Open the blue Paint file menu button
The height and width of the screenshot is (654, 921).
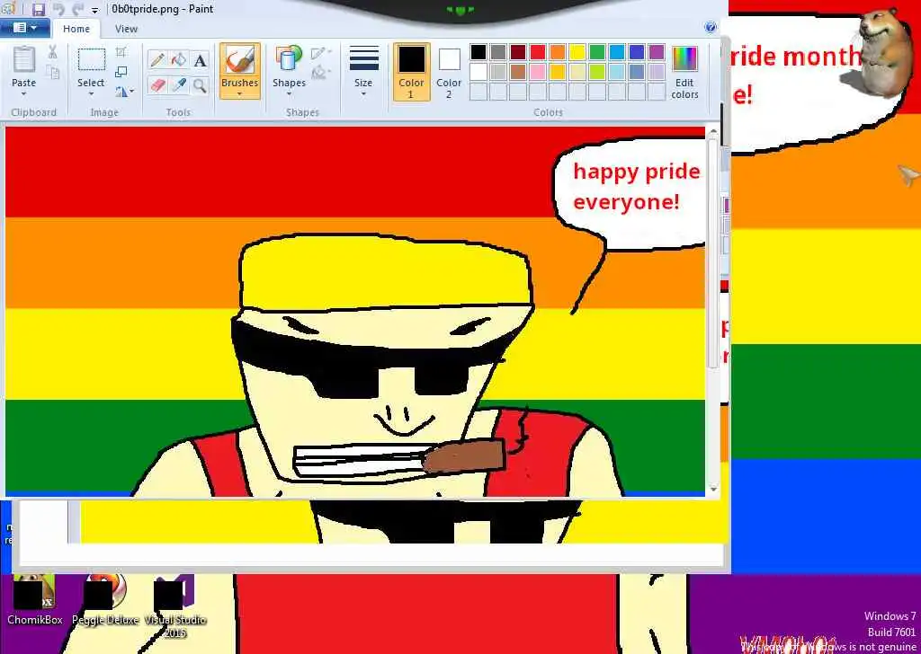click(x=24, y=28)
